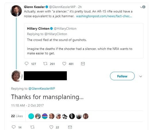Open the quoted Hillary Clinton tweet
Image resolution: width=157 pixels, height=130 pixels.
click(x=84, y=41)
